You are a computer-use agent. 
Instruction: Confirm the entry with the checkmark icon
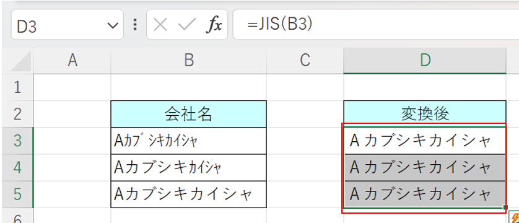(x=187, y=25)
